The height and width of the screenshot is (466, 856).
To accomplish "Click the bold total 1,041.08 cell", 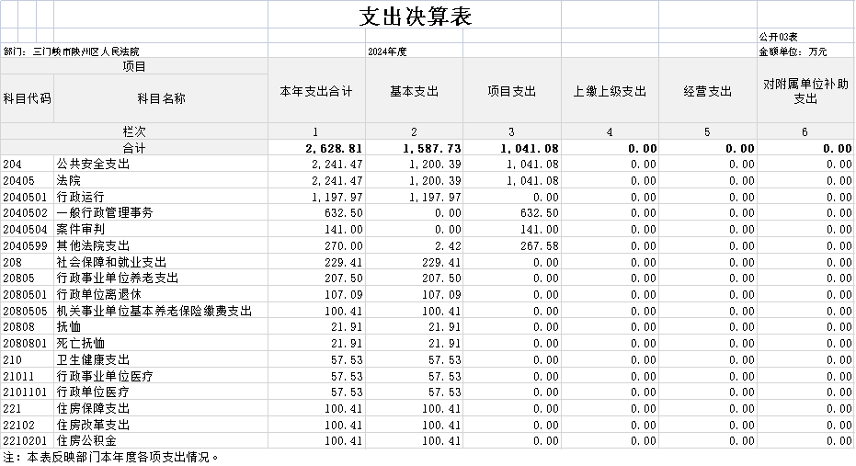I will tap(530, 148).
